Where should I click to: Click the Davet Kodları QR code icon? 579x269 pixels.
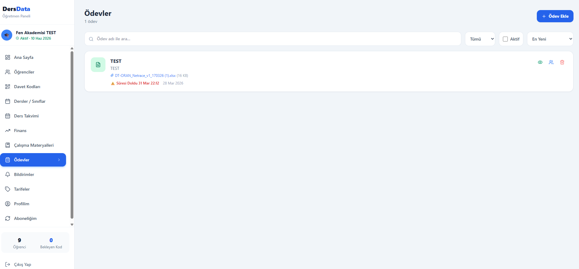[x=8, y=87]
